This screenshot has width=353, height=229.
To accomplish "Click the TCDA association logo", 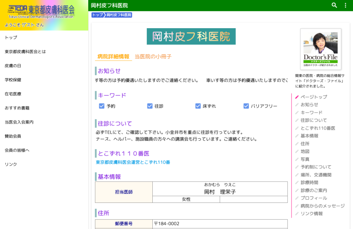I will [41, 12].
